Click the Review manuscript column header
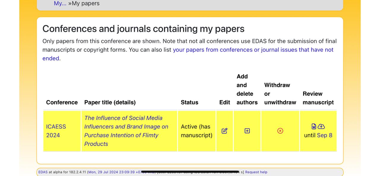380x176 pixels. 318,98
